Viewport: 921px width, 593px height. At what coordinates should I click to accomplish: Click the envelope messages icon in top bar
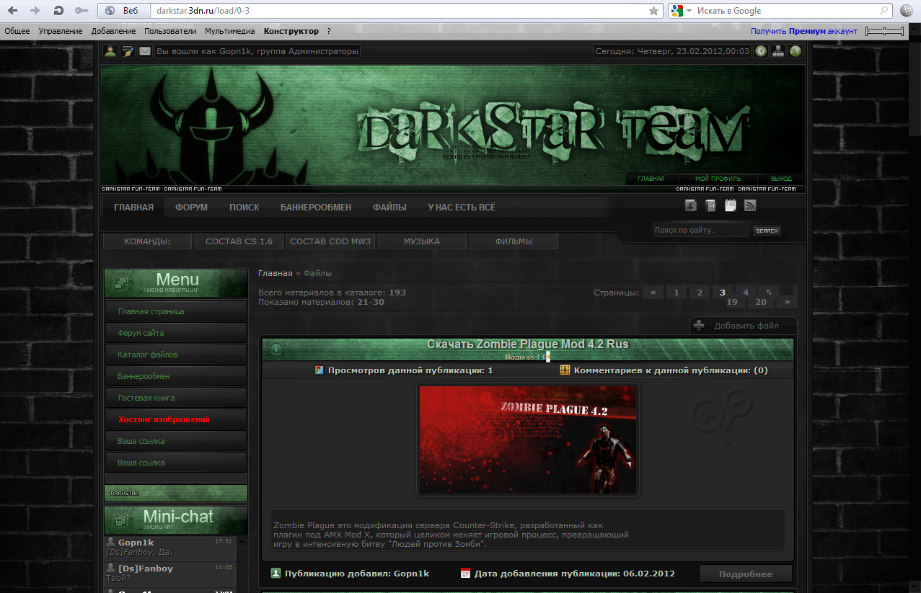(x=145, y=51)
